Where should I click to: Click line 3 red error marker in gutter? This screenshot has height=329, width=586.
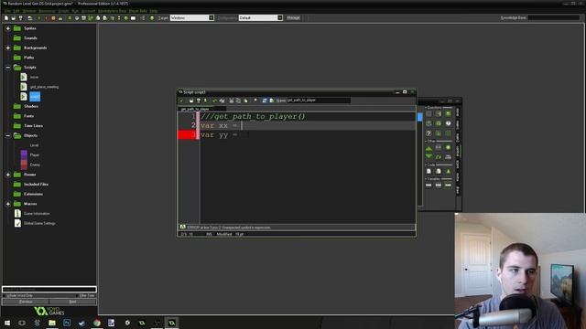pyautogui.click(x=188, y=134)
